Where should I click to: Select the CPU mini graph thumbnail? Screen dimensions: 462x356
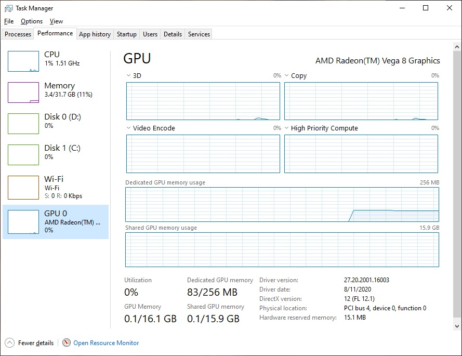23,61
